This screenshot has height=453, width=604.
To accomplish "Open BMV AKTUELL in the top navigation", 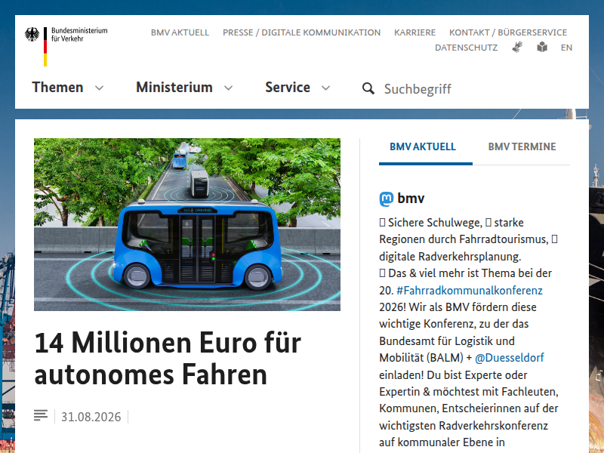I will 180,32.
